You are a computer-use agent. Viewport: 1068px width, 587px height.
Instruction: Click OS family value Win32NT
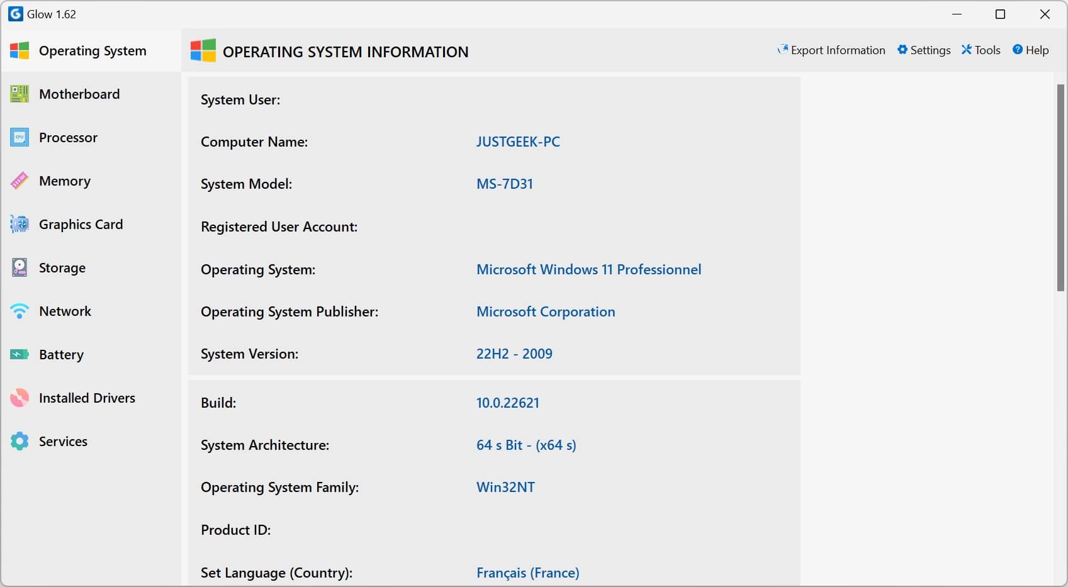[x=505, y=487]
